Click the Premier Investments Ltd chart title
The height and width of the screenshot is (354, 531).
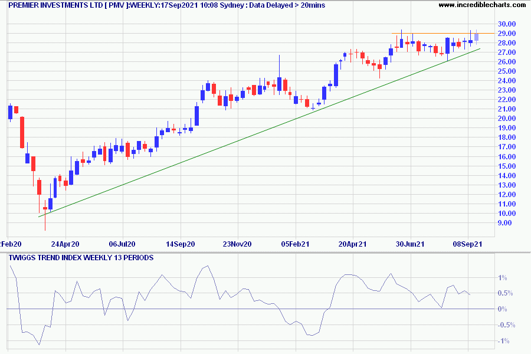click(166, 5)
